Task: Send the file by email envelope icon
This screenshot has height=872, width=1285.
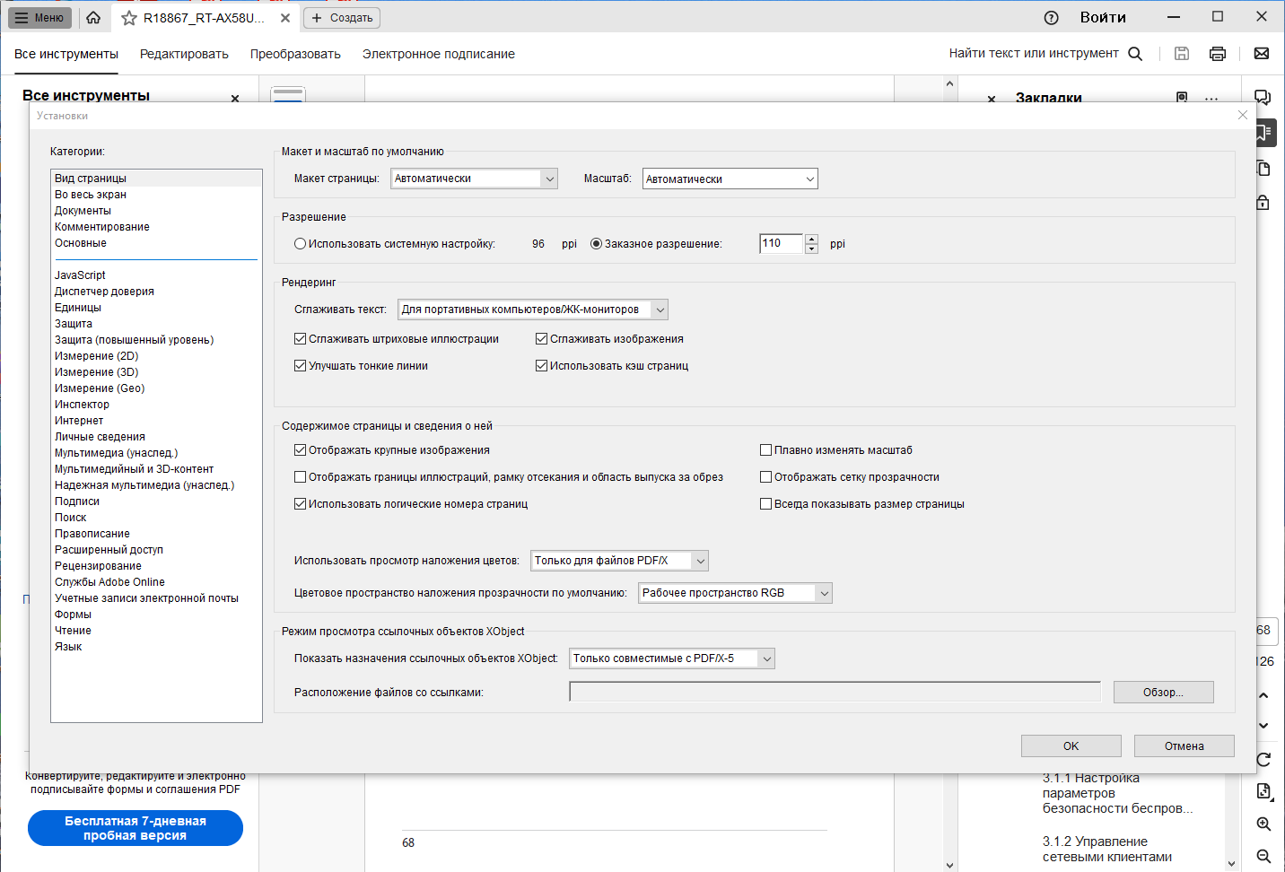Action: coord(1262,54)
